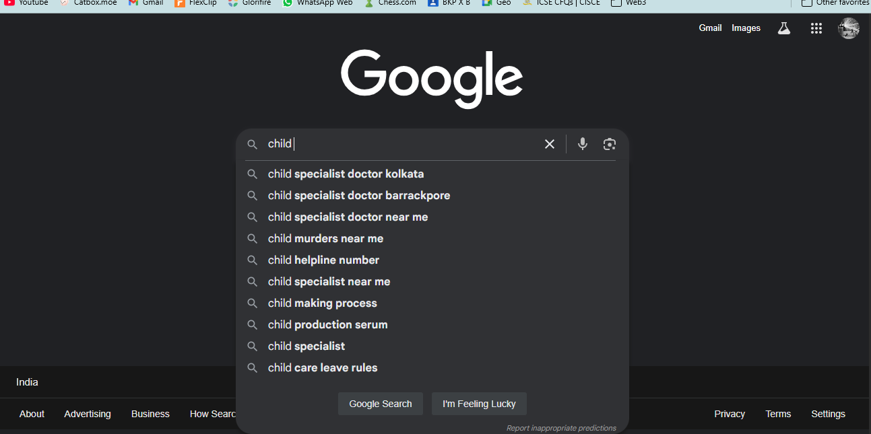Open Google Lens image search icon
The width and height of the screenshot is (871, 434).
[610, 144]
